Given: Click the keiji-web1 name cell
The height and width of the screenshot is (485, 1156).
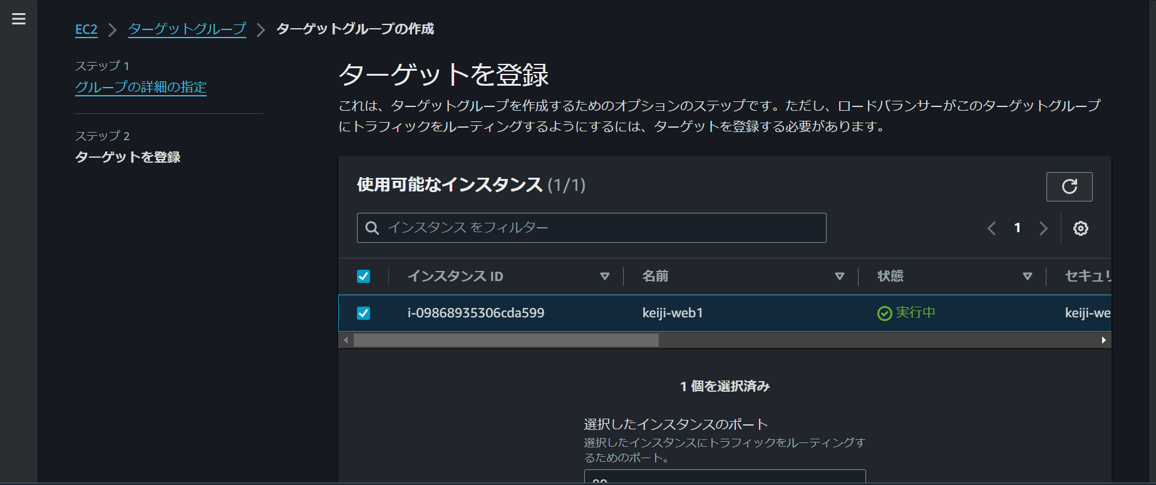Looking at the screenshot, I should pyautogui.click(x=673, y=313).
